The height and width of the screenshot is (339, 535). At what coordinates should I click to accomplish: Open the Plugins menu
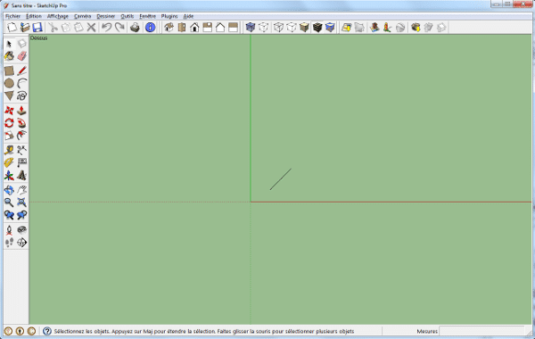pos(169,16)
